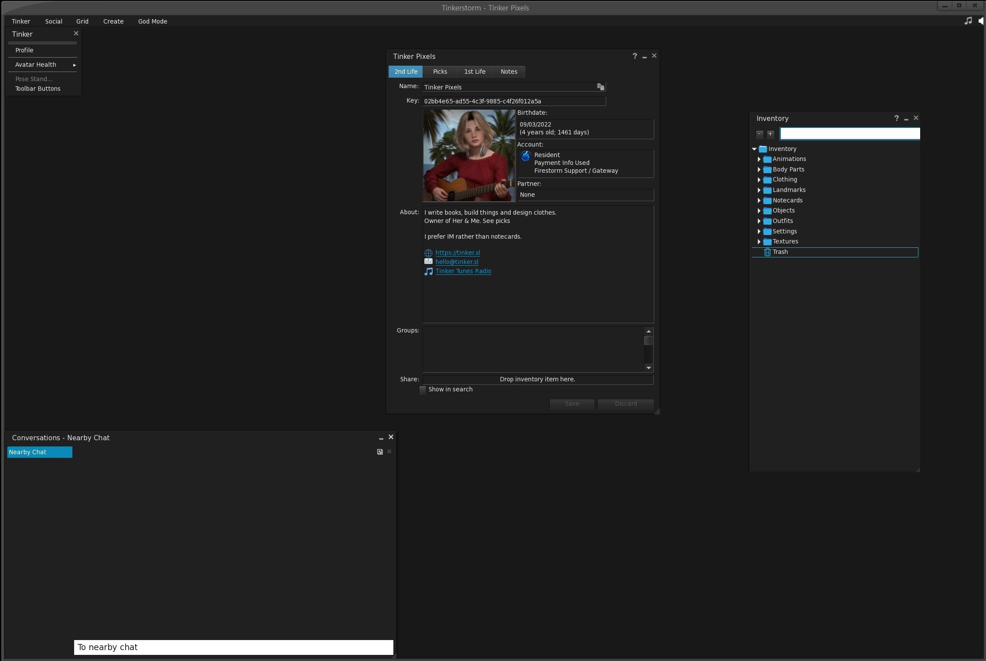Click the Trash can icon in Inventory
Viewport: 986px width, 661px height.
[x=767, y=252]
